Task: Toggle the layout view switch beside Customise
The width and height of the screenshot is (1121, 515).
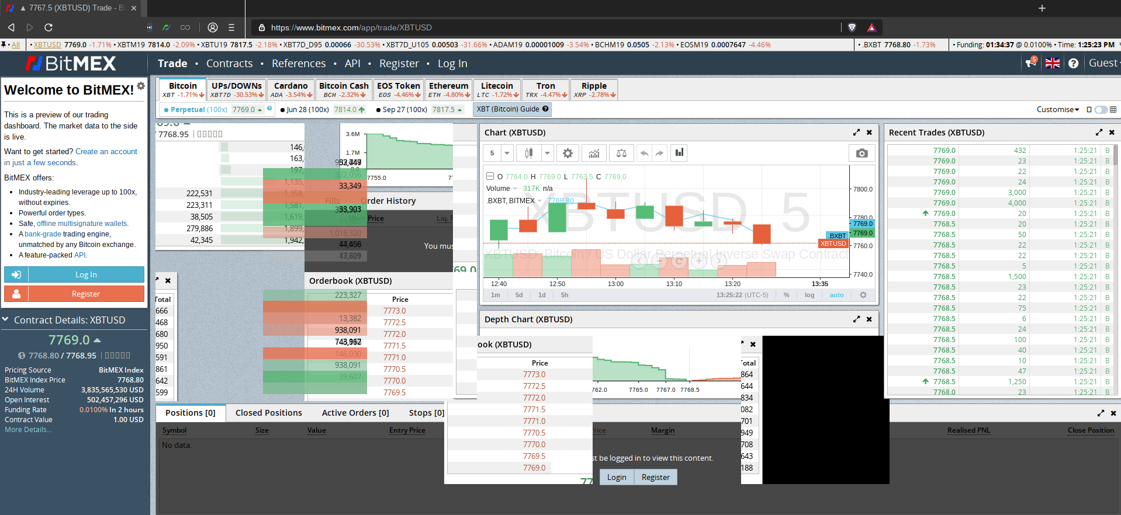Action: click(1101, 110)
